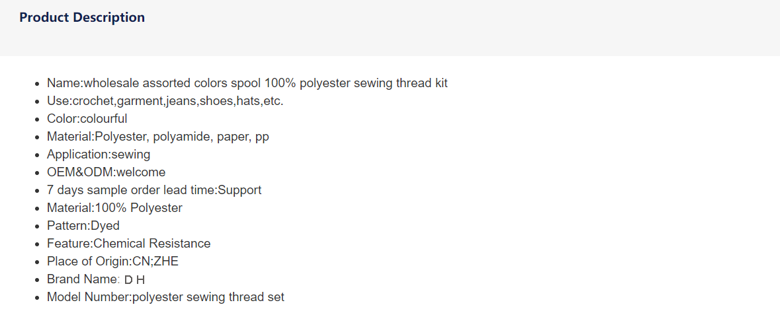This screenshot has width=780, height=313.
Task: Select the Feature Chemical Resistance line
Action: click(x=129, y=244)
